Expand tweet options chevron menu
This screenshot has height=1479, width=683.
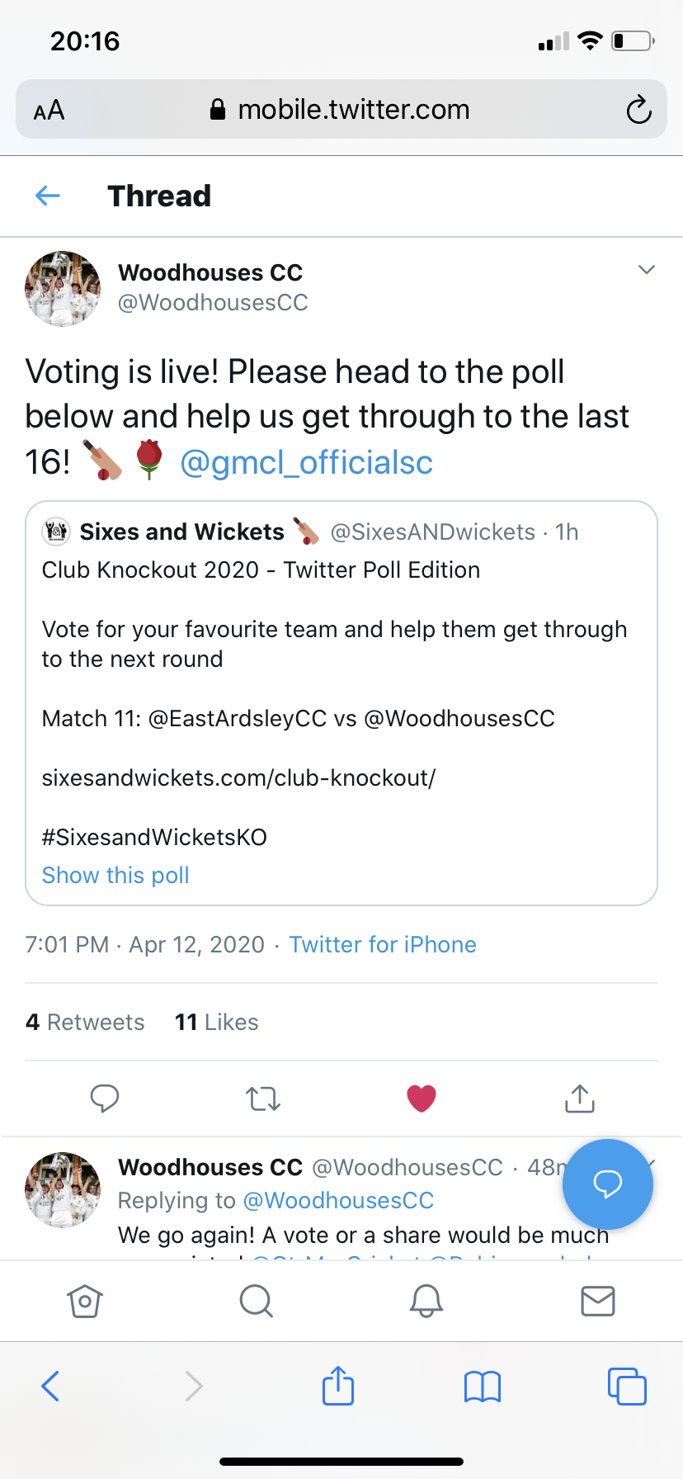point(647,270)
